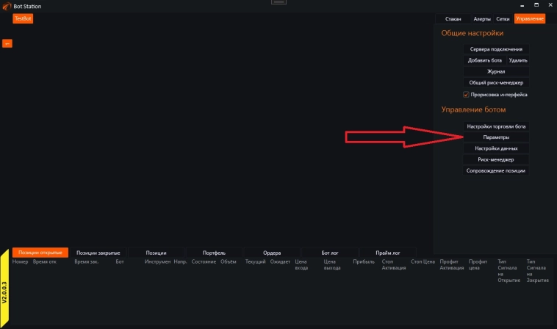Open Настройки данных
The width and height of the screenshot is (557, 329).
coord(496,148)
